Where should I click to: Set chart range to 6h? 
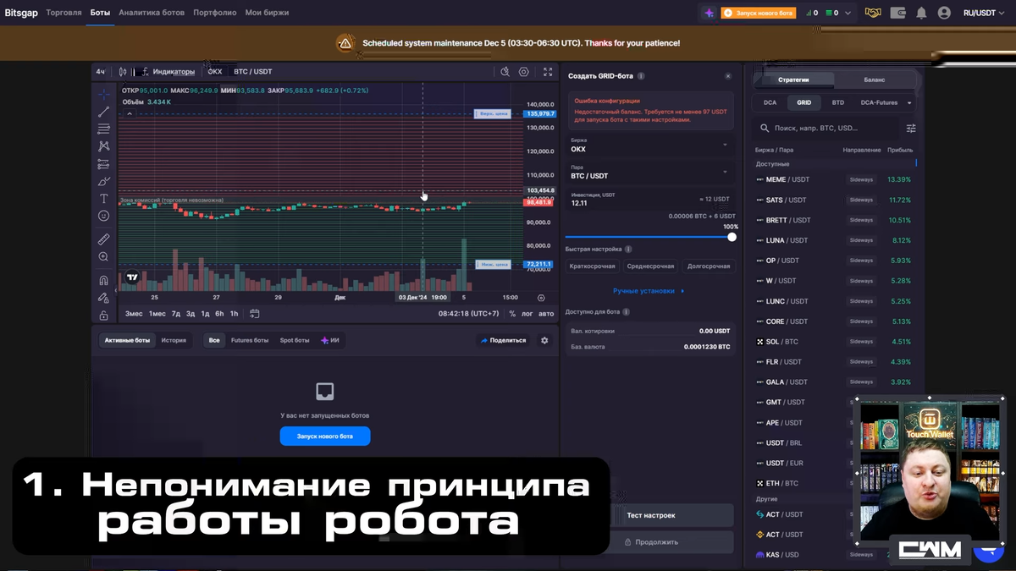point(219,314)
